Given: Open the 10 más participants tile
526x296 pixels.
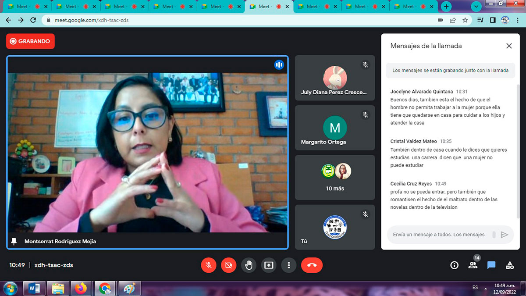Looking at the screenshot, I should click(335, 178).
